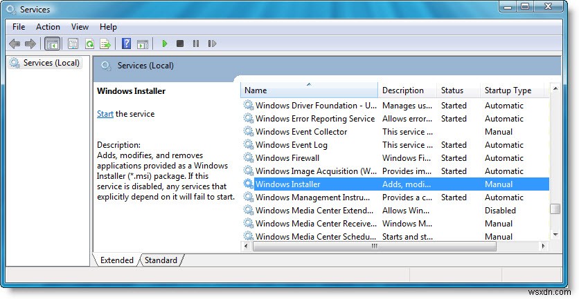Viewport: 579px width, 299px height.
Task: Click Disabled startup type for Media Center Extender
Action: click(x=500, y=211)
